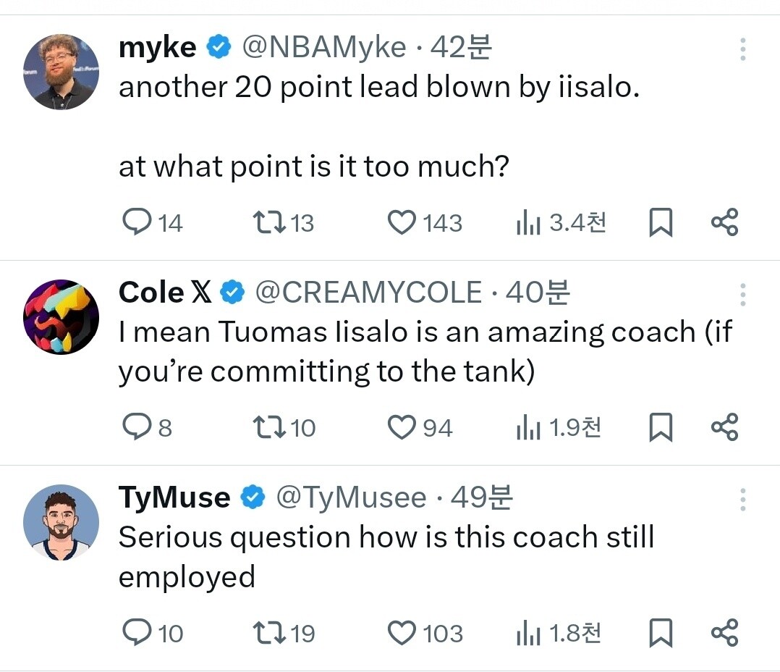Open @NBAMyke profile handle
Viewport: 780px width, 672px height.
[x=323, y=48]
